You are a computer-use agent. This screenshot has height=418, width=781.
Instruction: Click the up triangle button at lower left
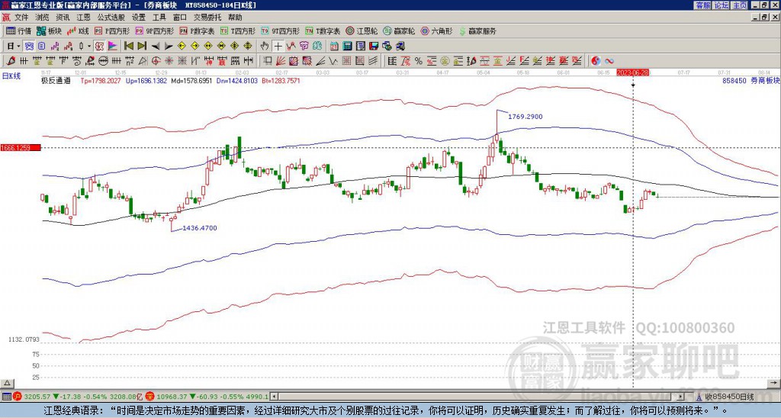[7, 384]
